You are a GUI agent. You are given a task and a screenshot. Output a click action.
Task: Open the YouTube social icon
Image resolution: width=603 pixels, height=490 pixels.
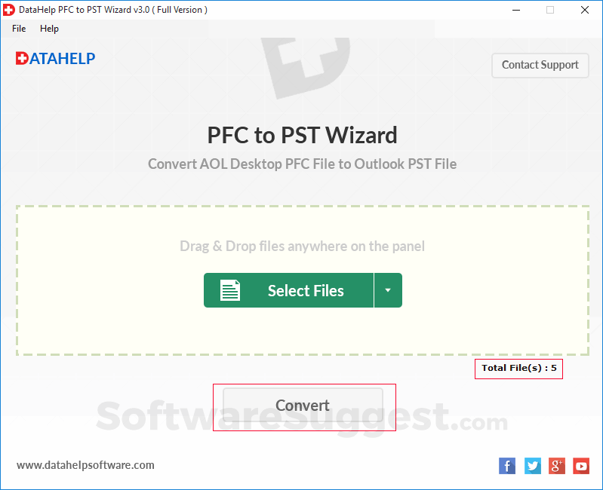[x=581, y=466]
